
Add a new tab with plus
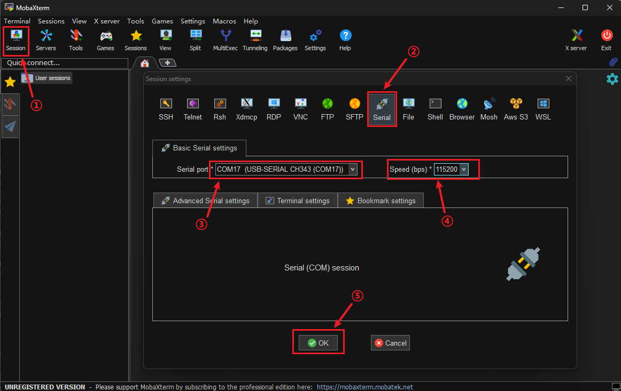point(167,63)
